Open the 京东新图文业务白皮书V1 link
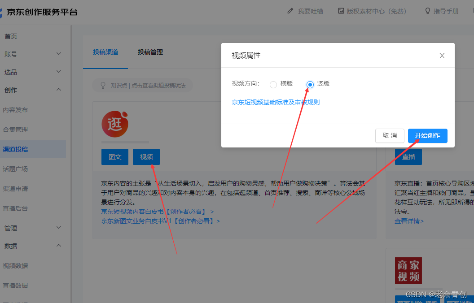The height and width of the screenshot is (303, 474). pyautogui.click(x=161, y=221)
